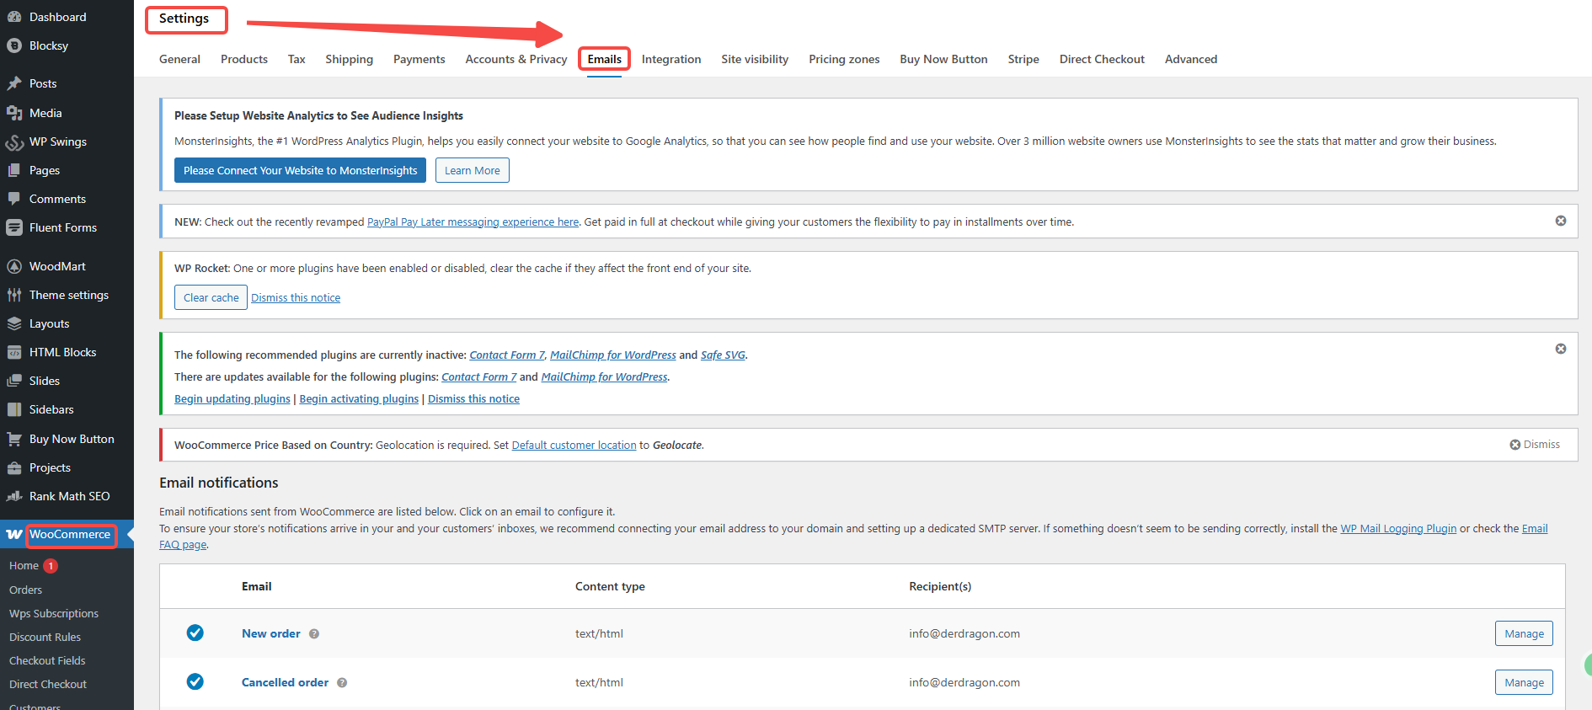
Task: Click the Media library icon
Action: pos(14,113)
